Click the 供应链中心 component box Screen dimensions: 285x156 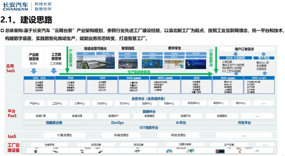tap(194, 103)
